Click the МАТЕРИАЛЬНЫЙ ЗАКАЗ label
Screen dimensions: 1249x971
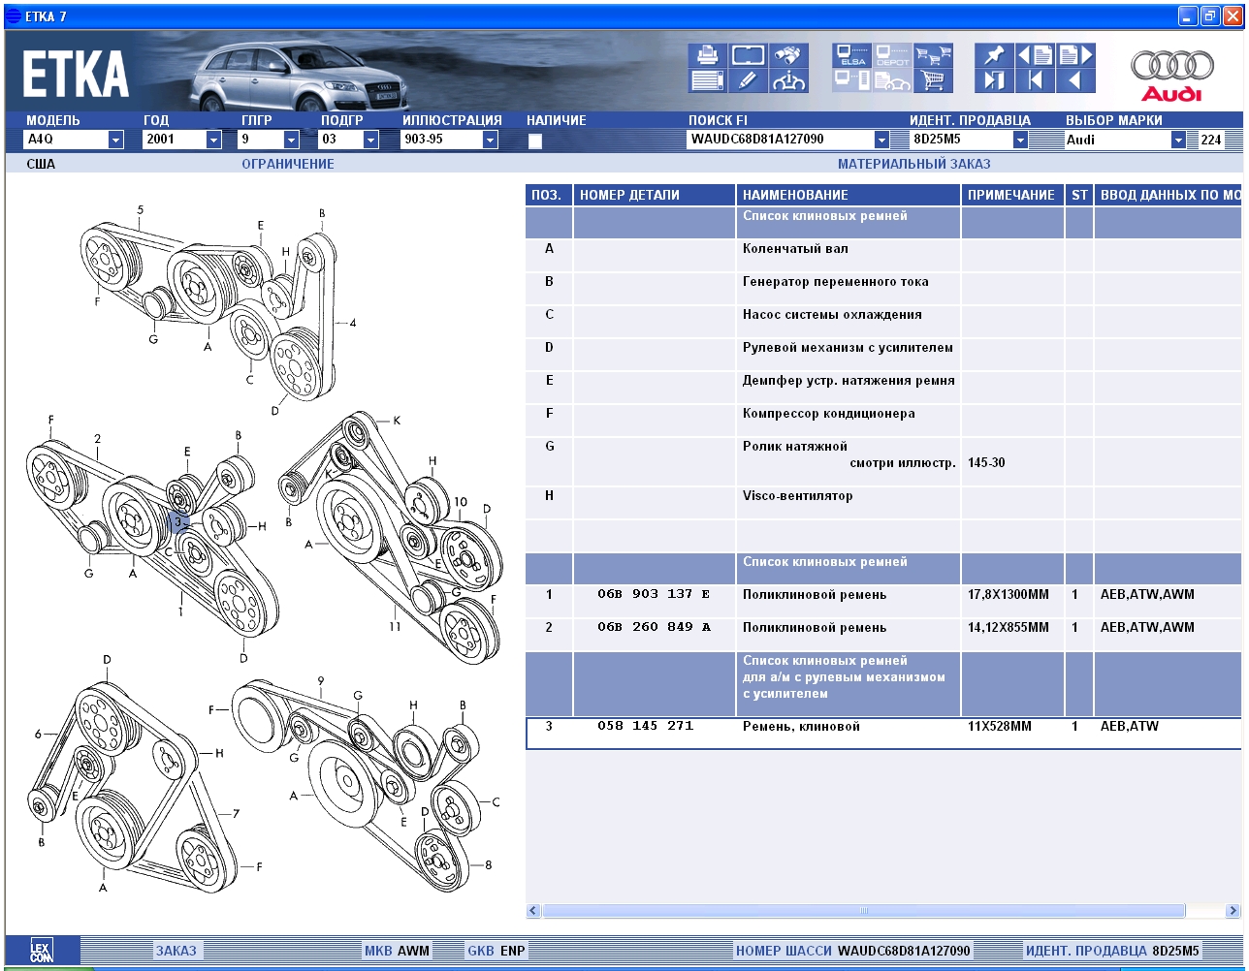(x=914, y=164)
